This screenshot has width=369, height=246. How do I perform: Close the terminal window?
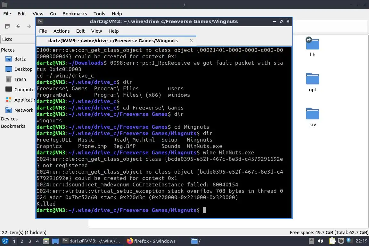pos(288,21)
